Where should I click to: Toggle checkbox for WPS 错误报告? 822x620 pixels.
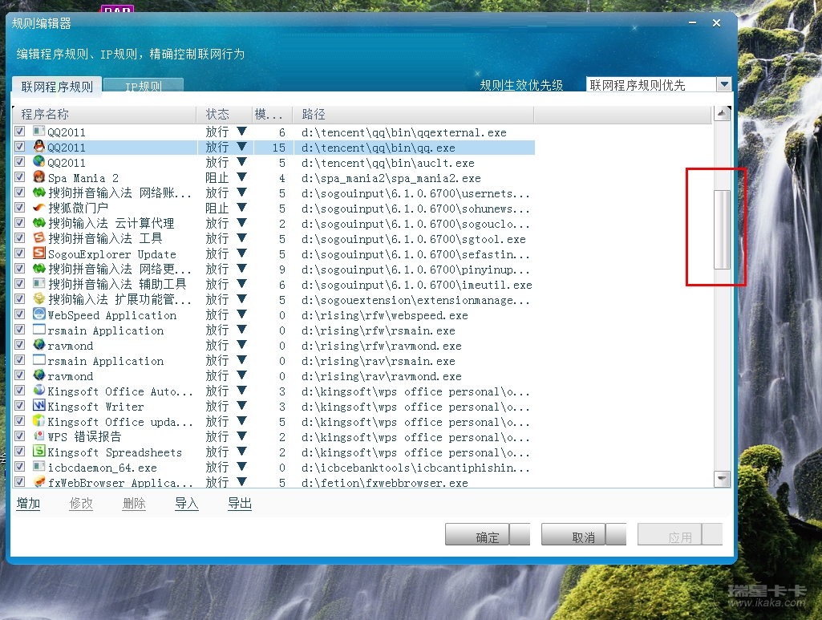pos(19,436)
